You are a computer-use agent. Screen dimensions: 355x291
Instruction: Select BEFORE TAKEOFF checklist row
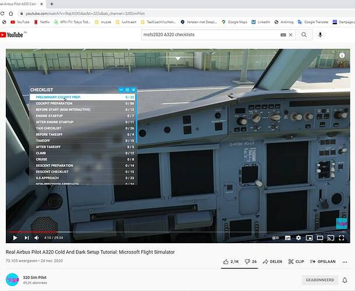83,135
